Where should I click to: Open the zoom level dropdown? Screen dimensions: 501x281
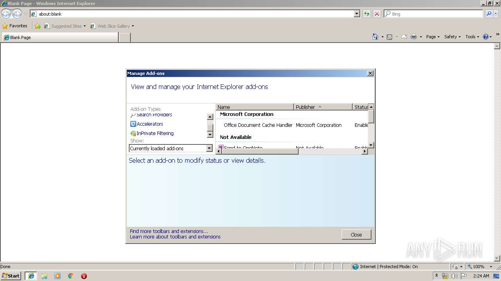pos(491,267)
